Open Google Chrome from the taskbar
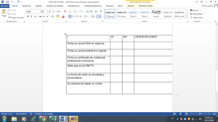 click(43, 119)
